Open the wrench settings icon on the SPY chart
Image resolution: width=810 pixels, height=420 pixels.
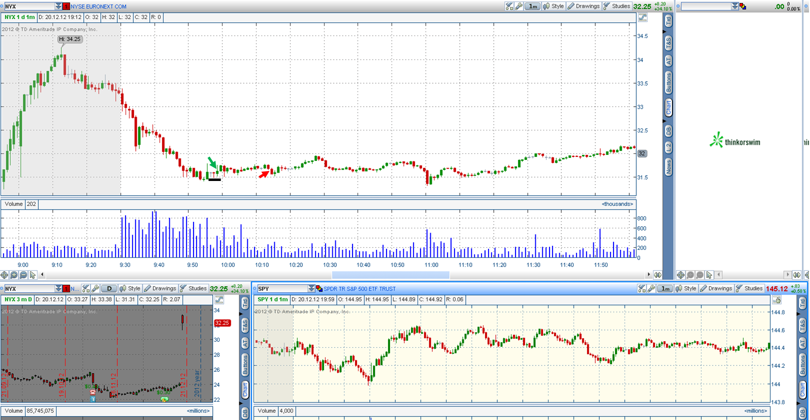coord(651,289)
